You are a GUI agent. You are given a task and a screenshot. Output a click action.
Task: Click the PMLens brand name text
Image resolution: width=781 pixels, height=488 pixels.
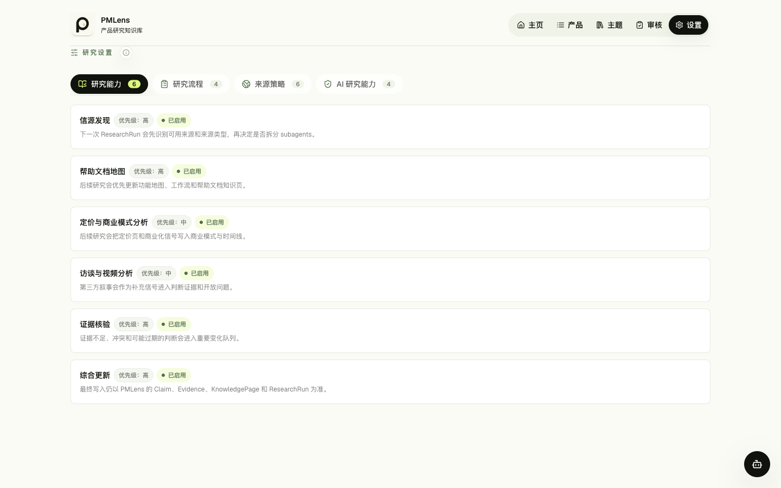[116, 20]
